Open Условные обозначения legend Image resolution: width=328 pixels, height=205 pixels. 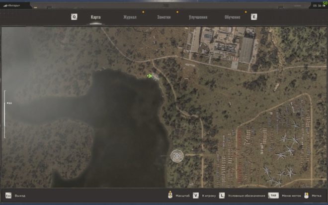246,196
